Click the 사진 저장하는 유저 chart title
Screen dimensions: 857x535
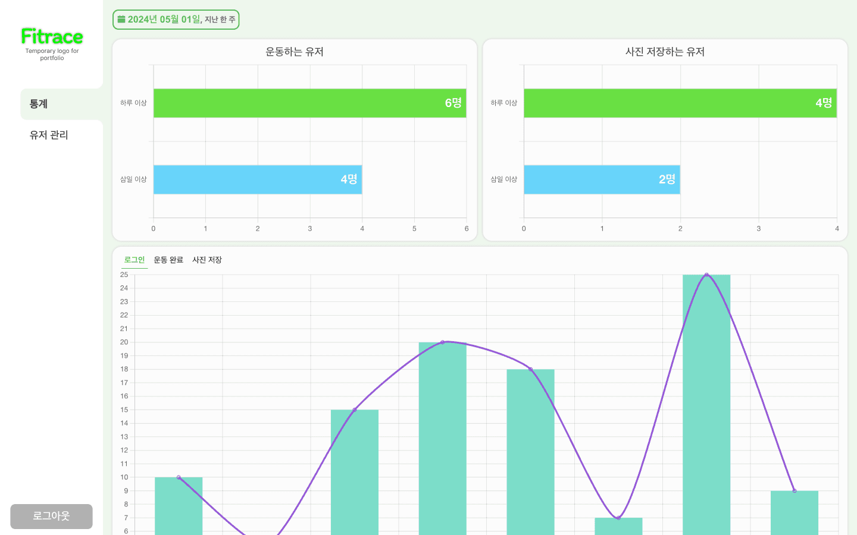(x=665, y=52)
